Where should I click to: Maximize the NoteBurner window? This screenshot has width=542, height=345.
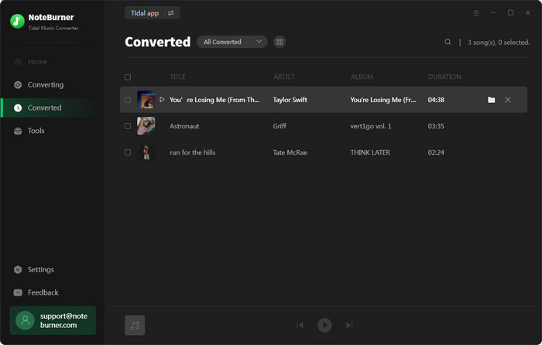510,13
